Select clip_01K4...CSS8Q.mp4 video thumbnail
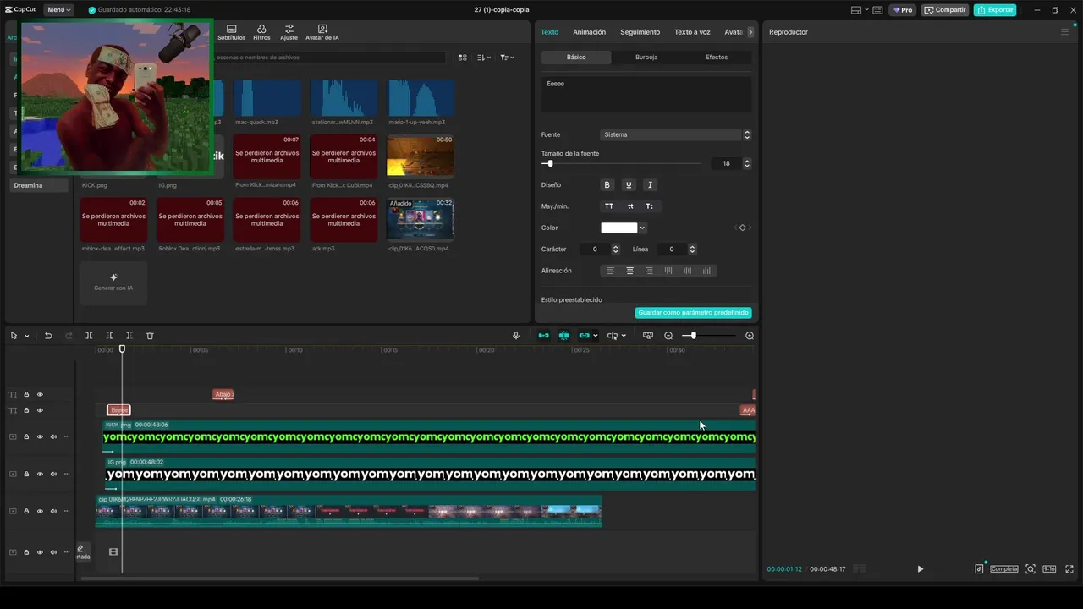 tap(421, 156)
